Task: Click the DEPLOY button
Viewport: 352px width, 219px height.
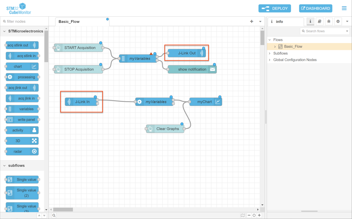Action: tap(275, 8)
